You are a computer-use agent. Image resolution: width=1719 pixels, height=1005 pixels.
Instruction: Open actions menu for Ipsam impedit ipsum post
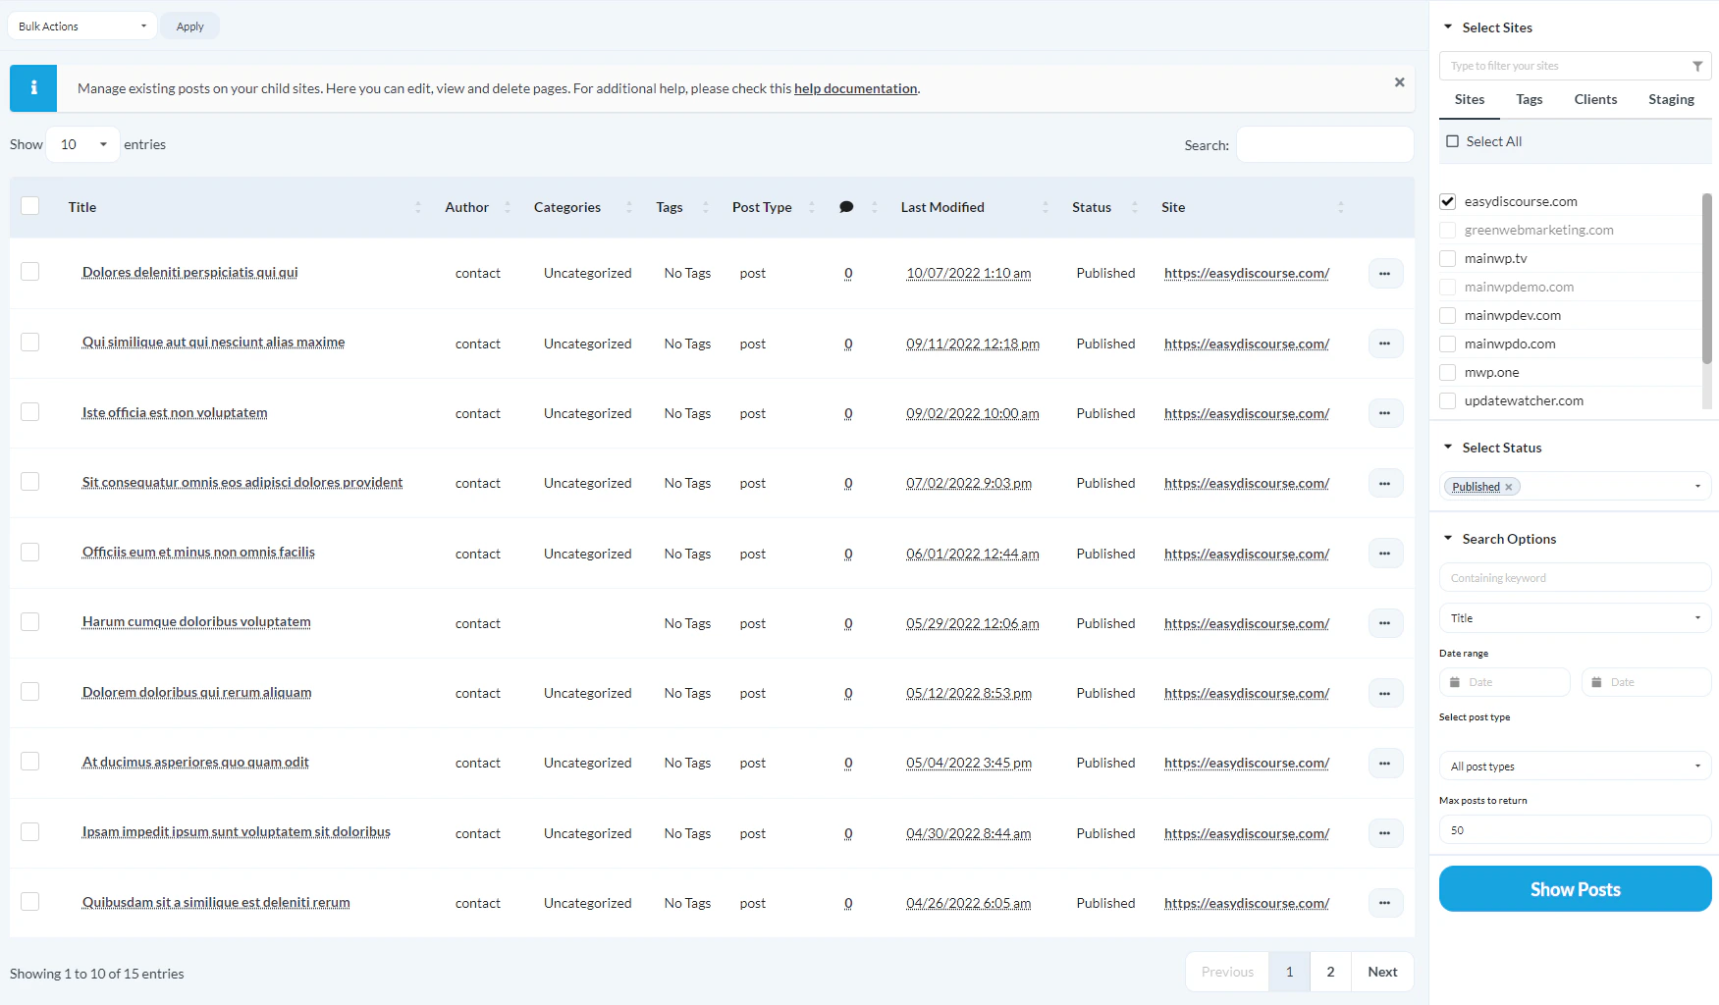click(x=1384, y=833)
